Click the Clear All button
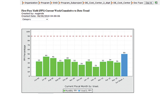Screen dimensions: 168x94 (149, 3)
